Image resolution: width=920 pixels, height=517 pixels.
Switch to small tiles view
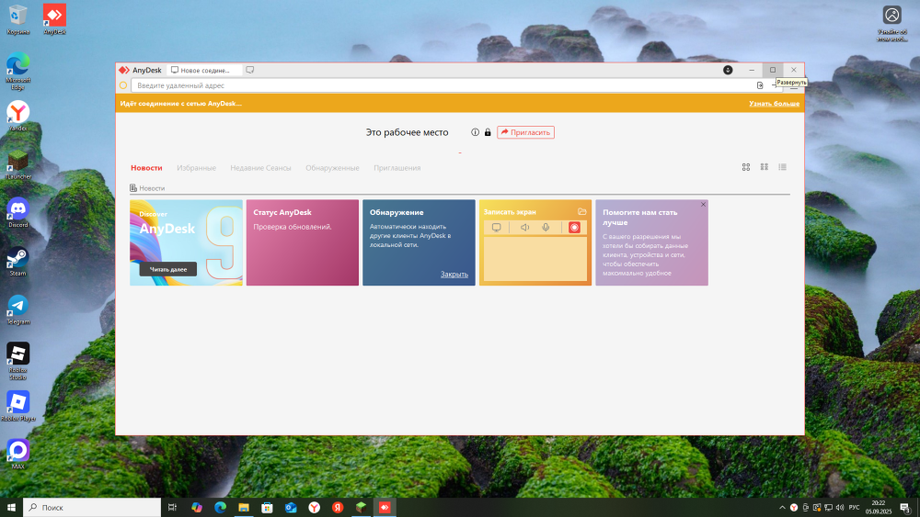[764, 167]
